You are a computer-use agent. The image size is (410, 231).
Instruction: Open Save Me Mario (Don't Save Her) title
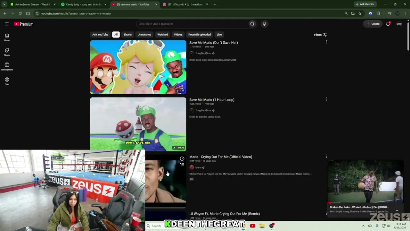(x=213, y=43)
